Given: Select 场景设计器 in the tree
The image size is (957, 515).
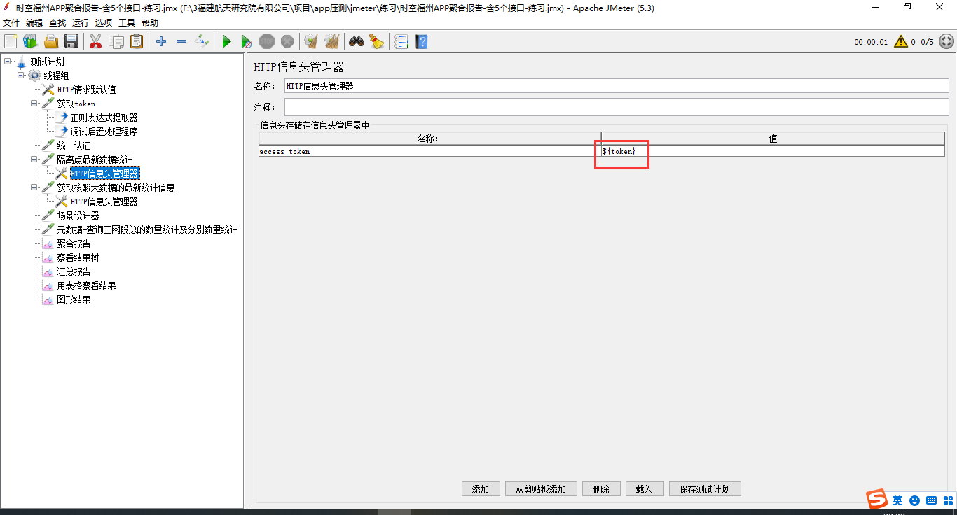Looking at the screenshot, I should click(x=78, y=216).
